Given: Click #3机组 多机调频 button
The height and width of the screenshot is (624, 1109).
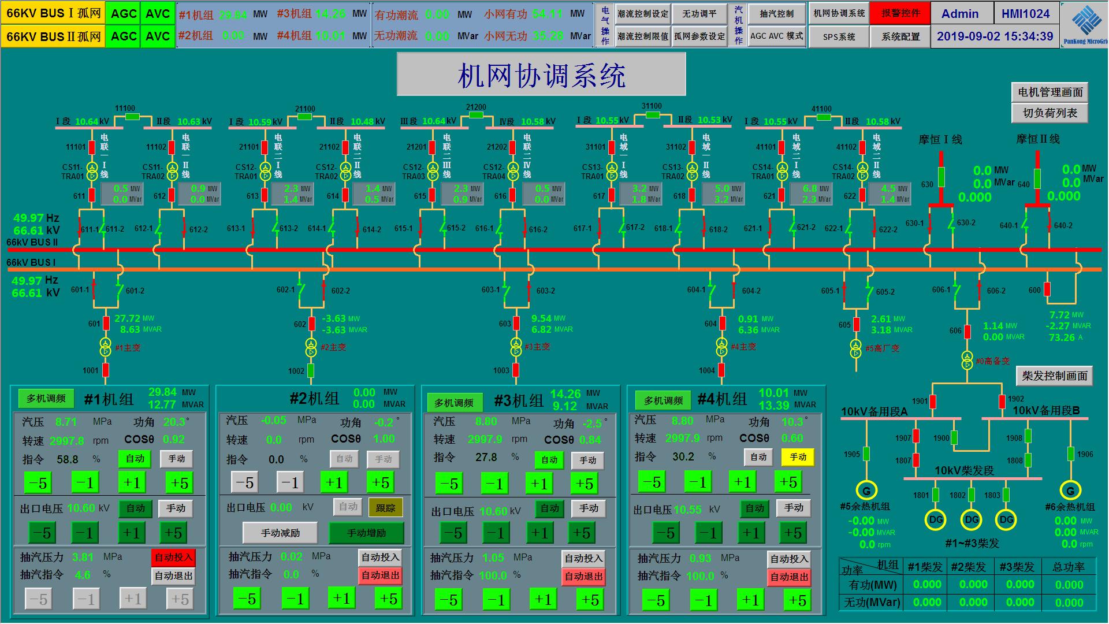Looking at the screenshot, I should [455, 403].
